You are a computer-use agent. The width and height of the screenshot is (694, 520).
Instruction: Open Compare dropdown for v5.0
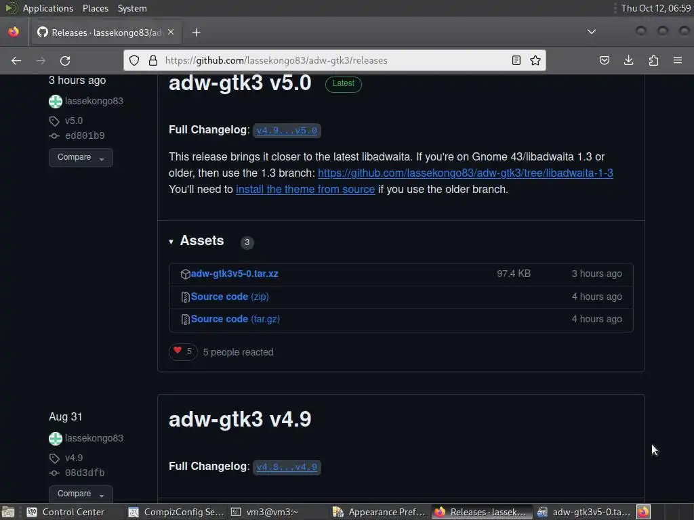[x=81, y=157]
